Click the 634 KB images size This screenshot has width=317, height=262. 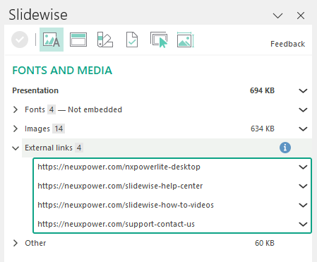(x=263, y=129)
